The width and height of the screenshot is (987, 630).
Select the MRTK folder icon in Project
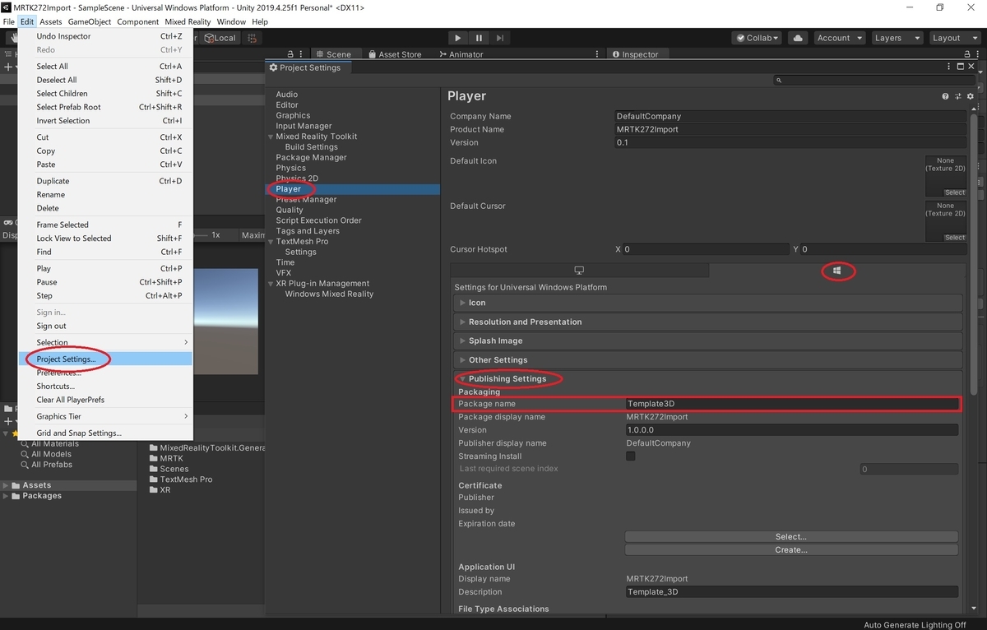(154, 458)
